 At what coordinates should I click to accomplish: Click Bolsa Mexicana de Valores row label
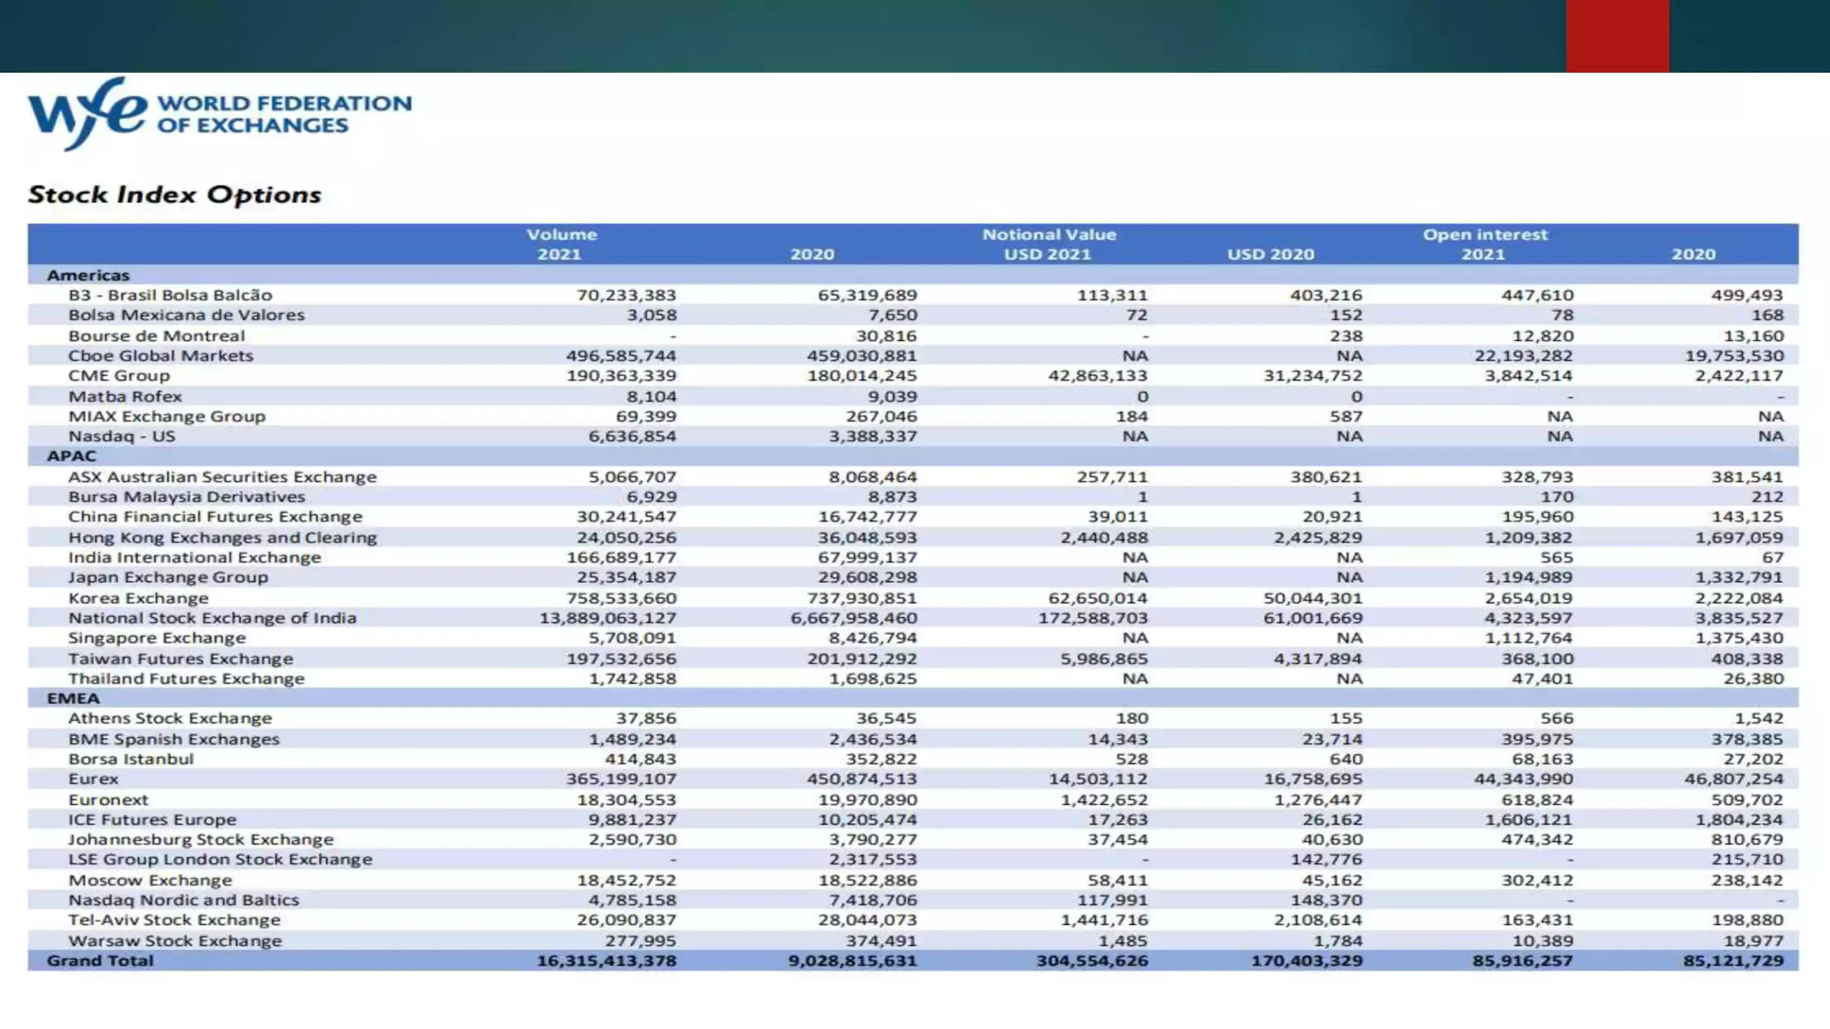[186, 315]
